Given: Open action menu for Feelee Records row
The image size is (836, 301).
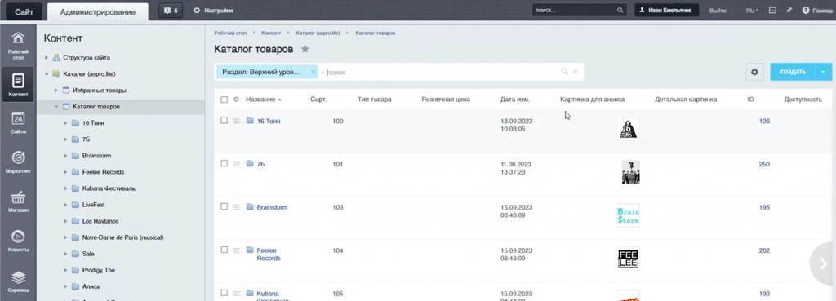Looking at the screenshot, I should 237,250.
